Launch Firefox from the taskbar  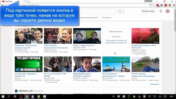click(15, 97)
